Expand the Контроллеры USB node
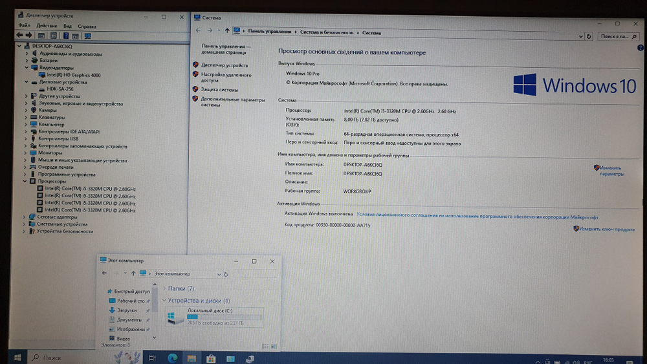647x364 pixels. coord(26,139)
